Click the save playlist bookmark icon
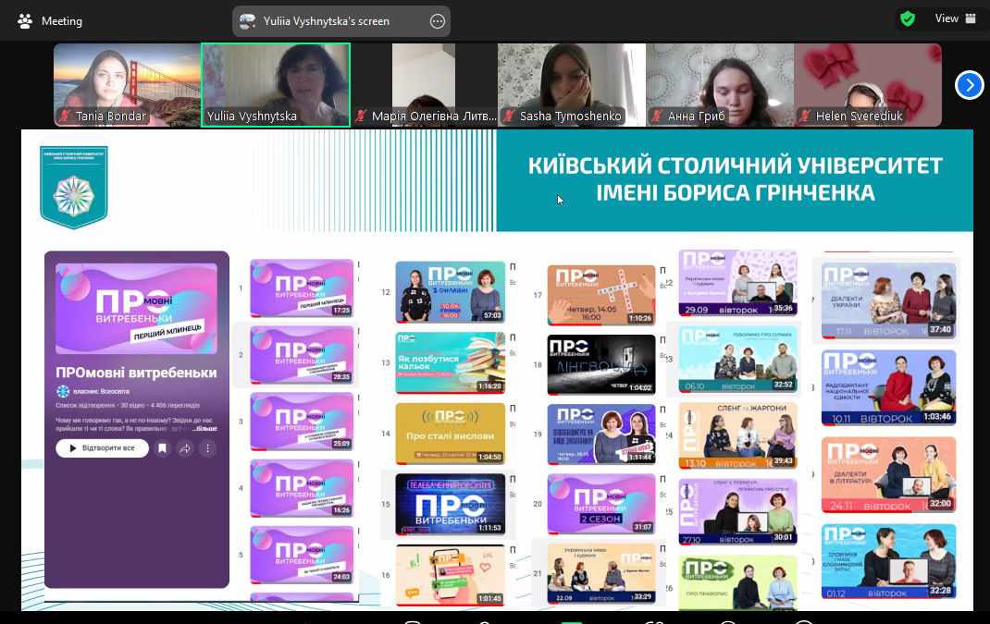The width and height of the screenshot is (990, 624). coord(162,448)
